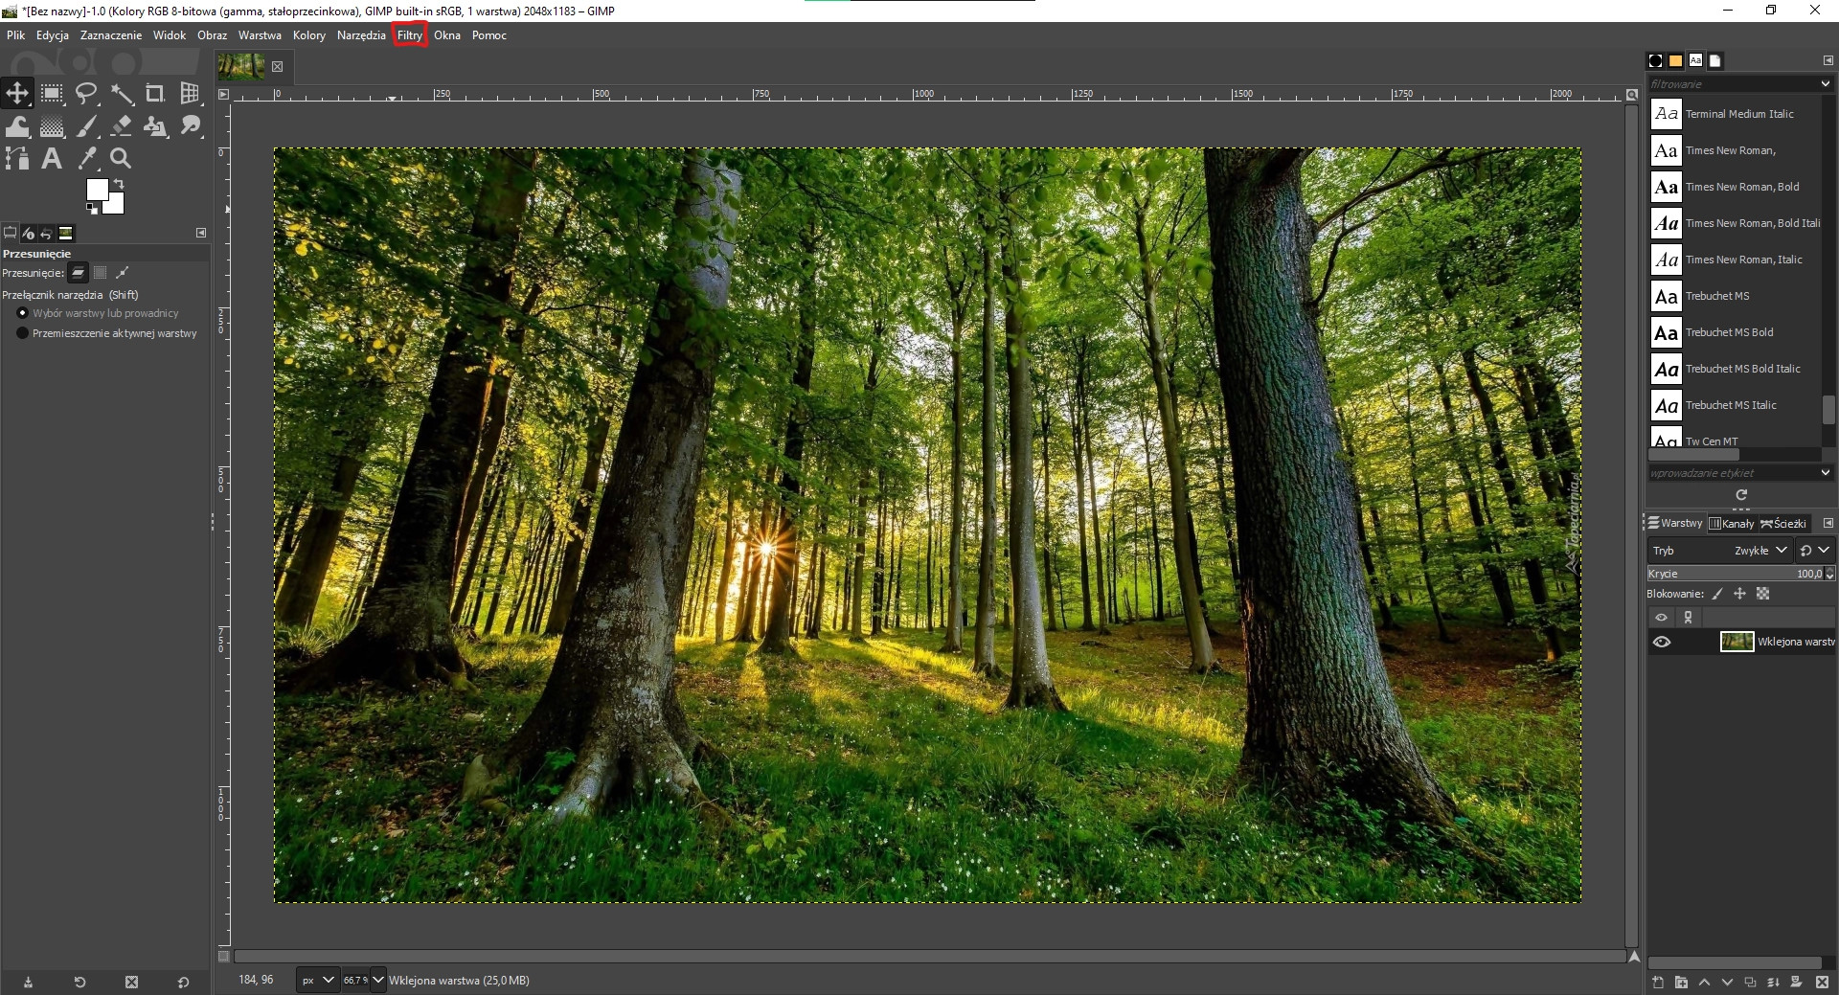Open the Undo History tab
1839x995 pixels.
tap(46, 233)
